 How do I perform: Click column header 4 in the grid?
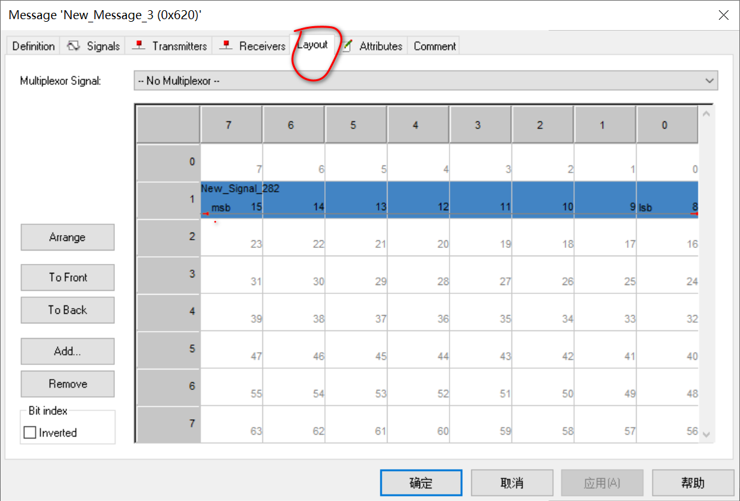[418, 125]
